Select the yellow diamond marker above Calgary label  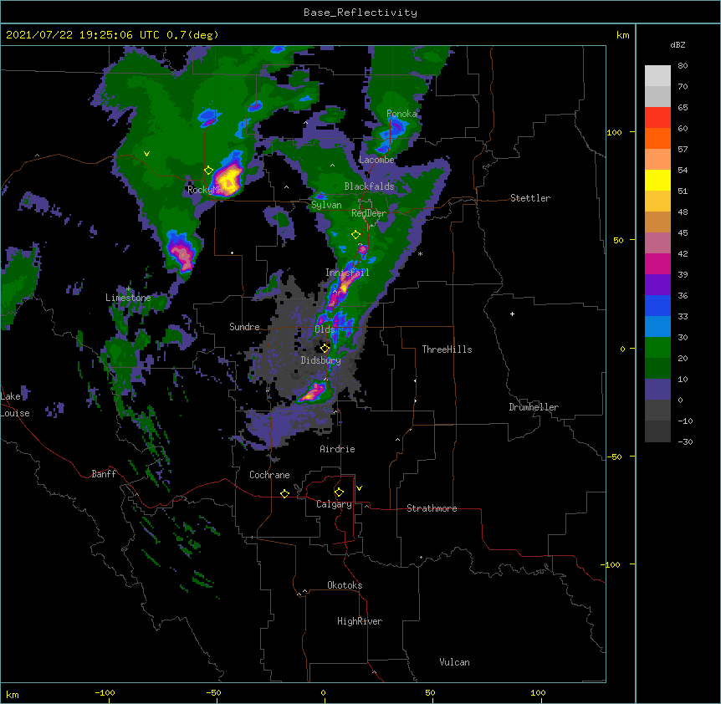339,492
